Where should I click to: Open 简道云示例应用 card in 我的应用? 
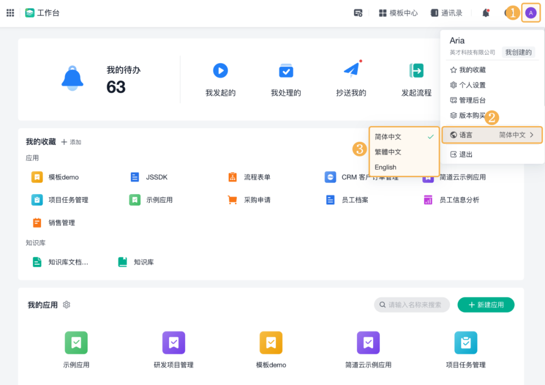[368, 349]
